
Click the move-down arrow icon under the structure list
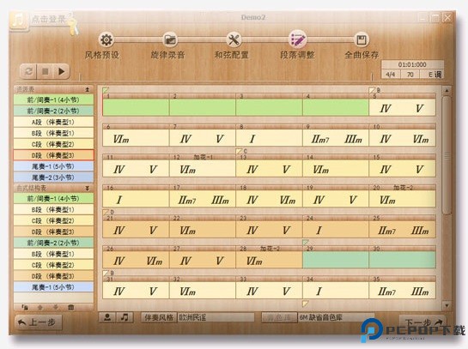[56, 307]
